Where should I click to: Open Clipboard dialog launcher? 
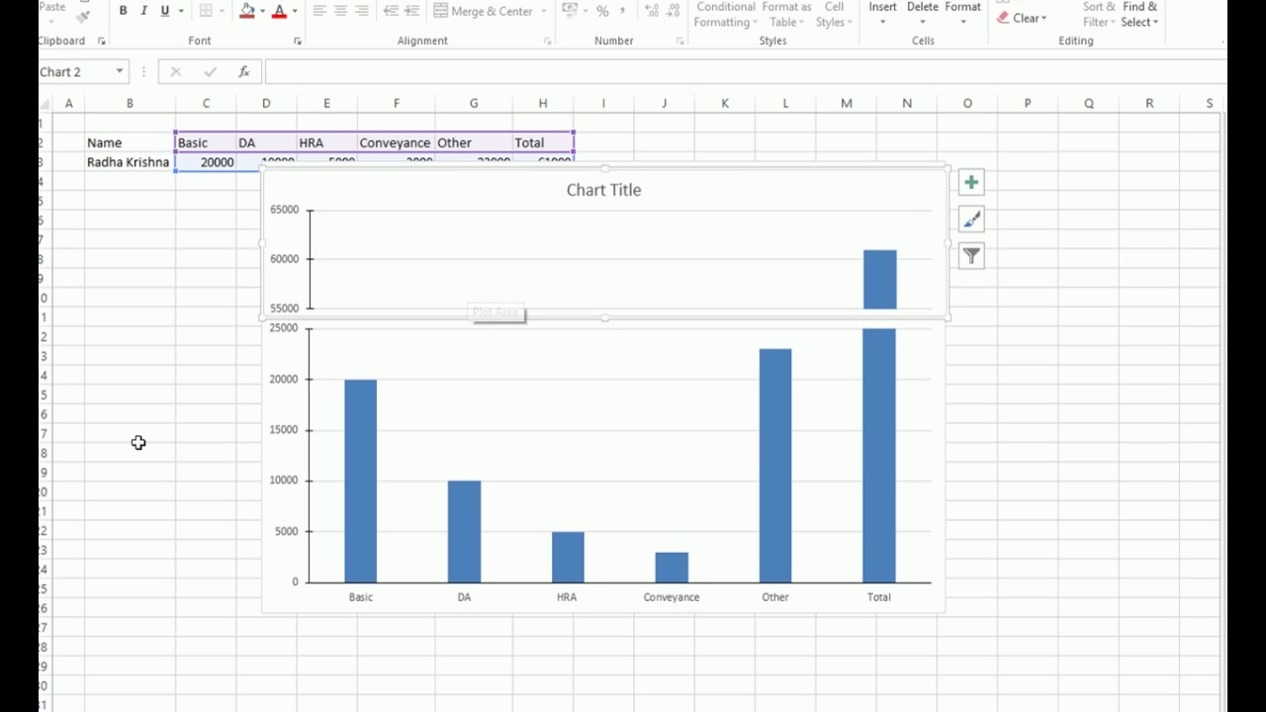(x=101, y=42)
